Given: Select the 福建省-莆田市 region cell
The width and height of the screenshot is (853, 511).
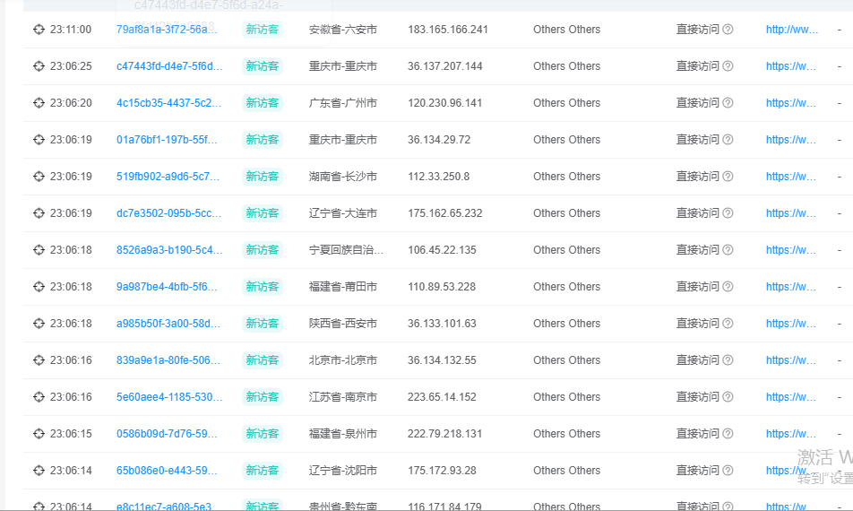Looking at the screenshot, I should click(342, 287).
